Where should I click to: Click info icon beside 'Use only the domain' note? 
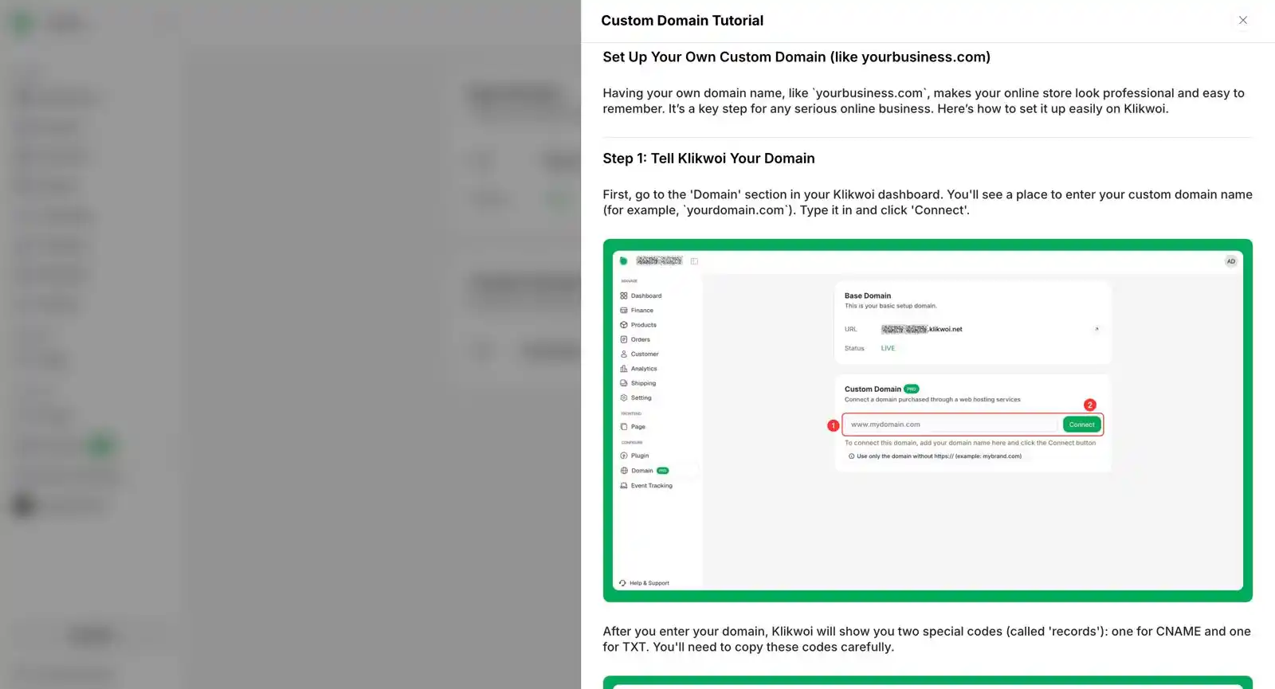[x=851, y=456]
